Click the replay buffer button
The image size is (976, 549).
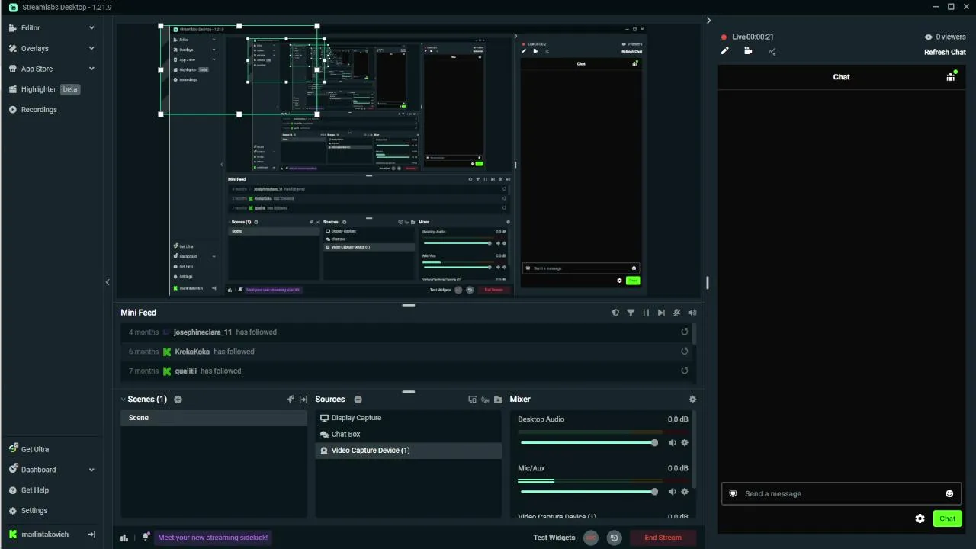tap(615, 538)
